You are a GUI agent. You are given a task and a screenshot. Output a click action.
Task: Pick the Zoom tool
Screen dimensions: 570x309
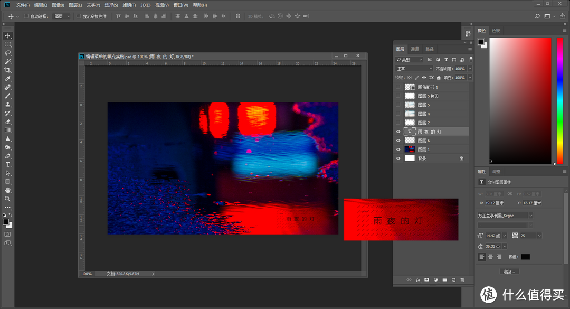[7, 199]
